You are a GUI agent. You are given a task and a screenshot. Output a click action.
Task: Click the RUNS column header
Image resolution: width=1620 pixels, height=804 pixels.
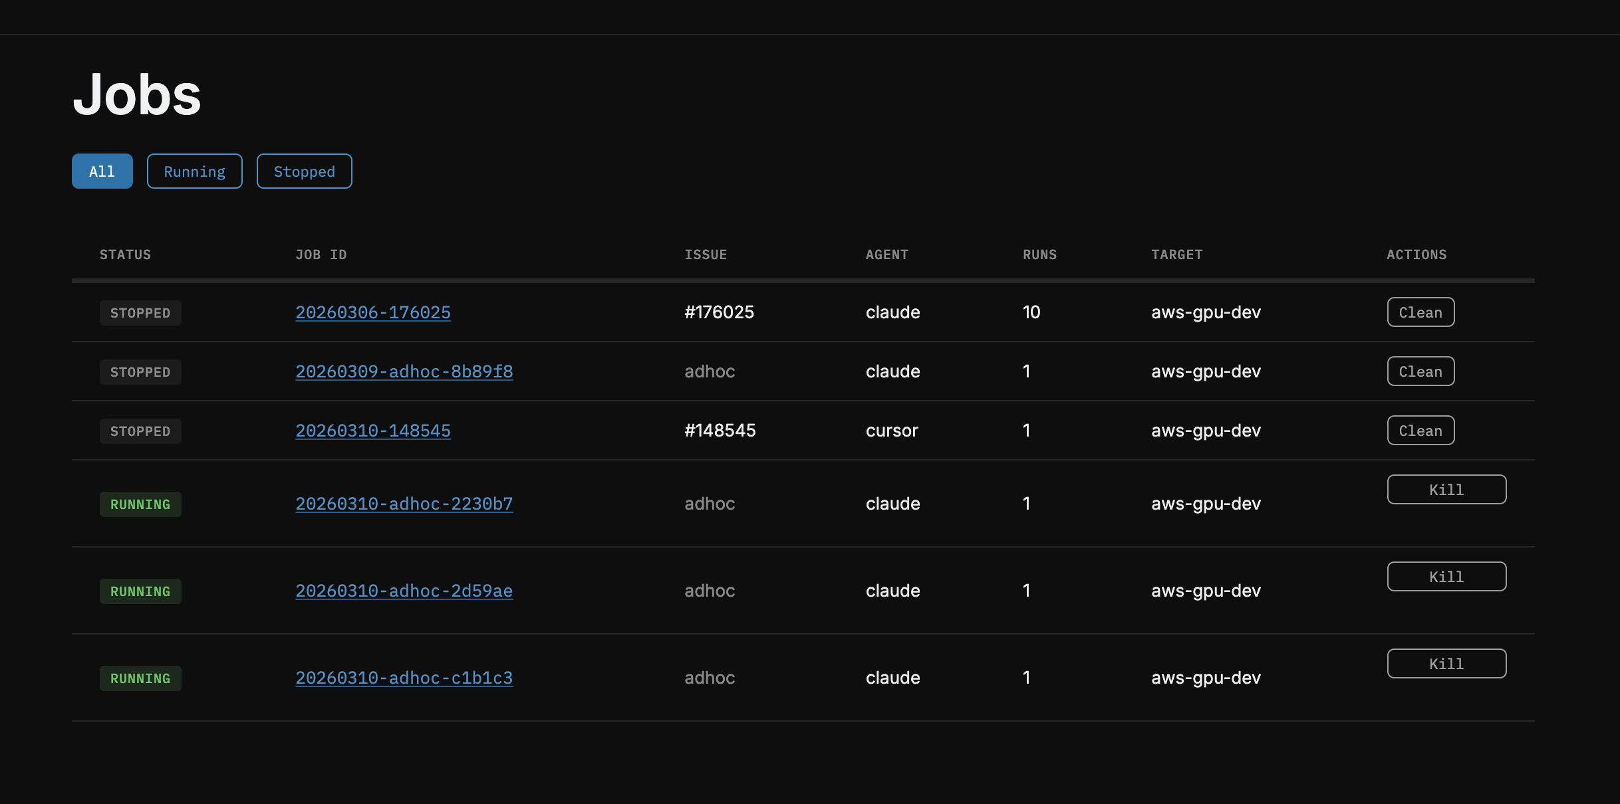pos(1039,254)
